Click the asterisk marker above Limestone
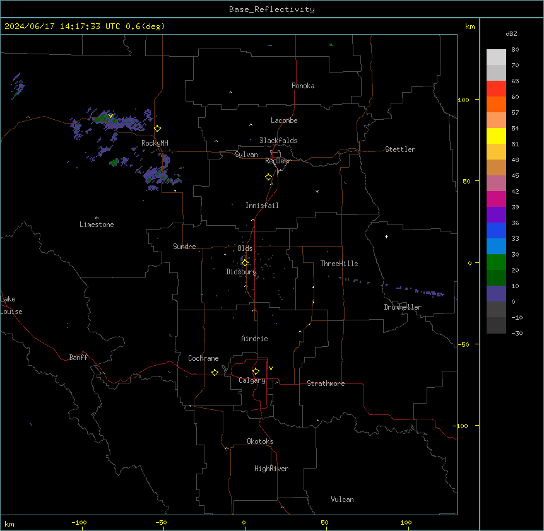The height and width of the screenshot is (531, 544). [97, 218]
